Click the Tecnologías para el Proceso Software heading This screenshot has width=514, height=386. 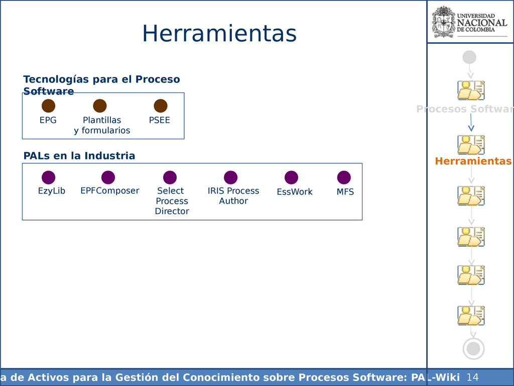(101, 85)
